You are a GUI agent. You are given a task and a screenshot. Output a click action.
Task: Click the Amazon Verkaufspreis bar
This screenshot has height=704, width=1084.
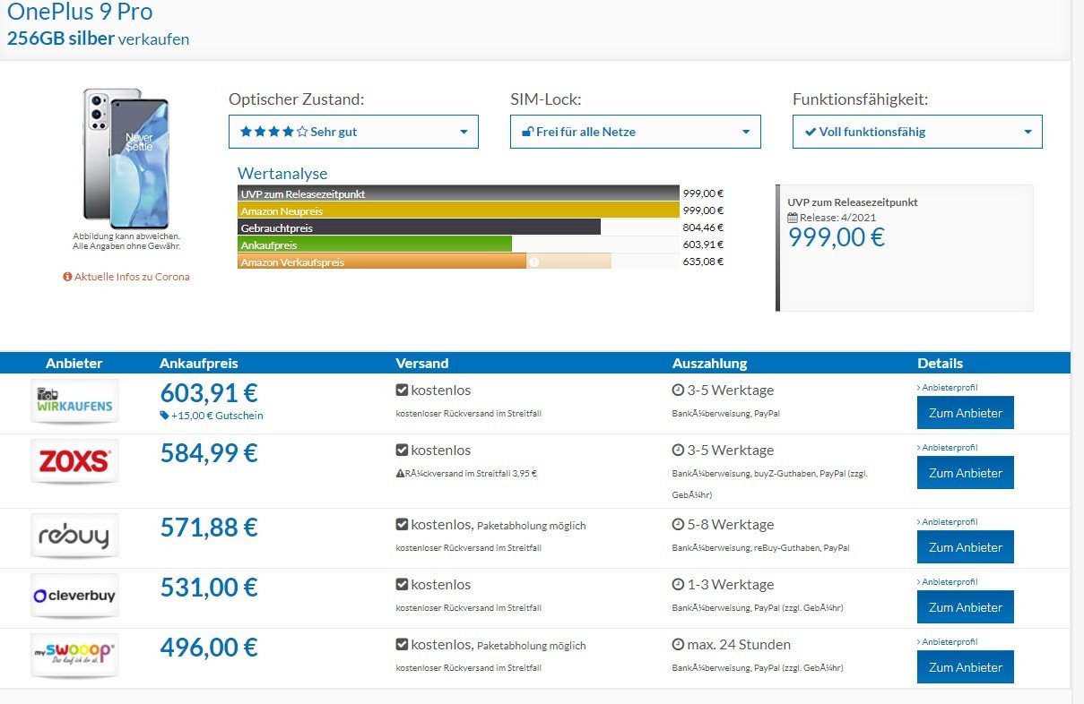[x=382, y=262]
